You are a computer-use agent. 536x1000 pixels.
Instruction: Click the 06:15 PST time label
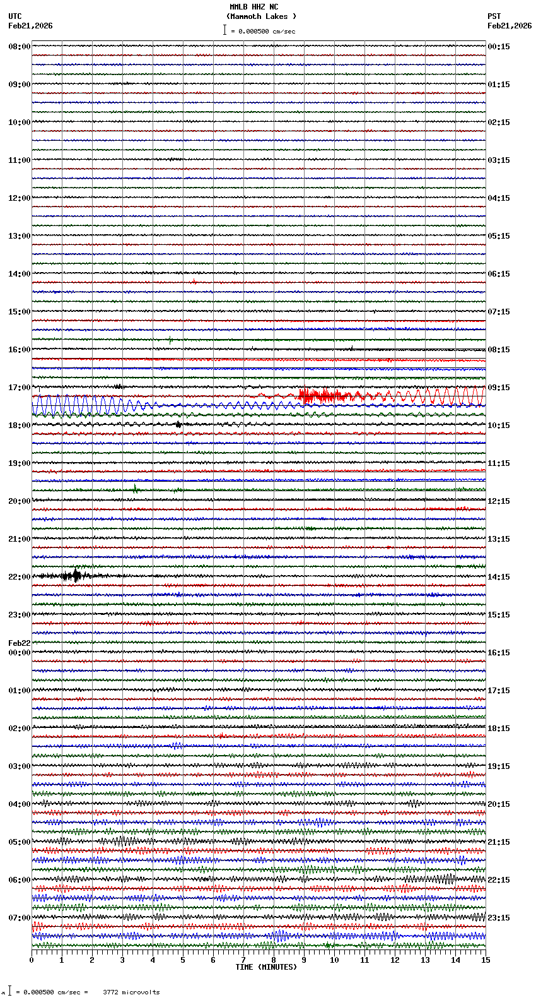[x=499, y=274]
